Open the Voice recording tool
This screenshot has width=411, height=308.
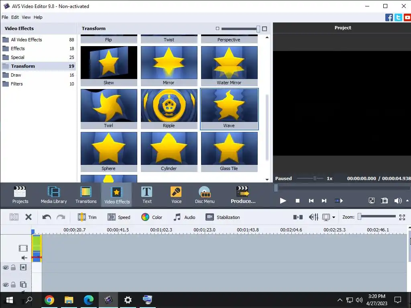coord(176,195)
